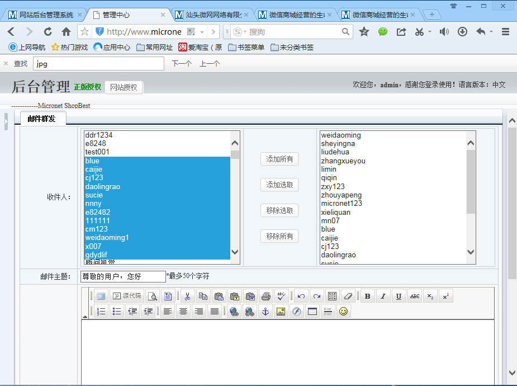Run the ABC spell check tool
This screenshot has height=386, width=517.
(281, 296)
